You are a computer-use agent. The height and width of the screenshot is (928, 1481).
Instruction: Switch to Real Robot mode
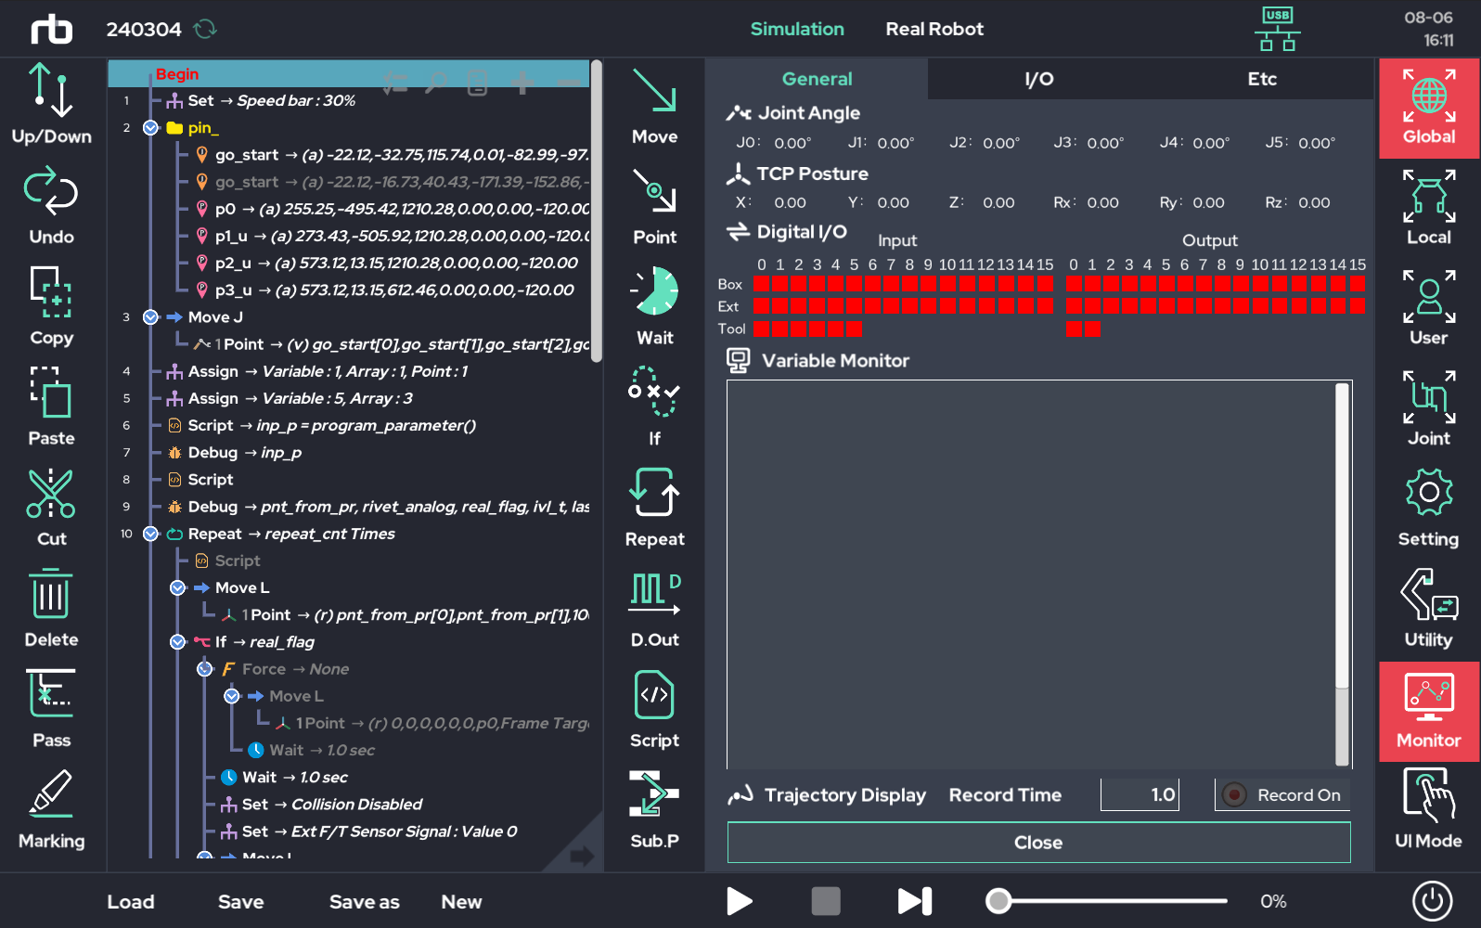coord(934,29)
